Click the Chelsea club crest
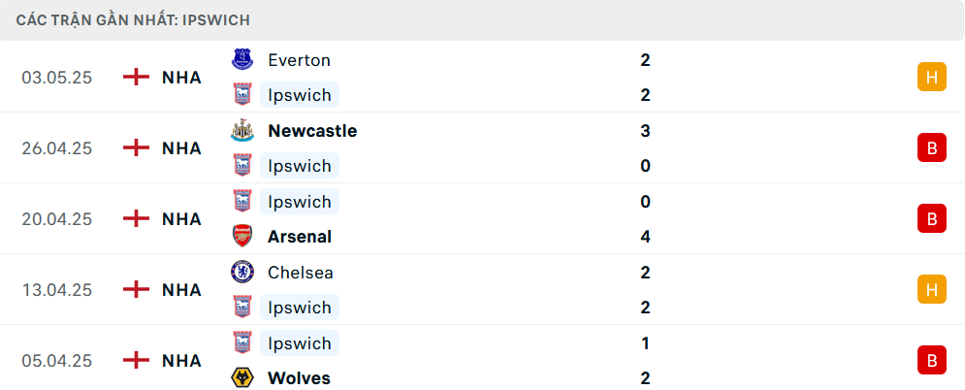Viewport: 965px width, 390px height. coord(241,272)
